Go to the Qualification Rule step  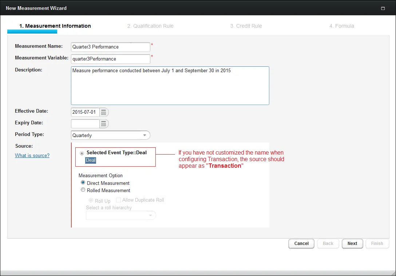150,26
